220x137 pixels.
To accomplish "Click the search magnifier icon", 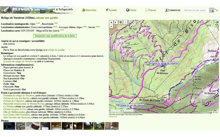I will (x=211, y=10).
